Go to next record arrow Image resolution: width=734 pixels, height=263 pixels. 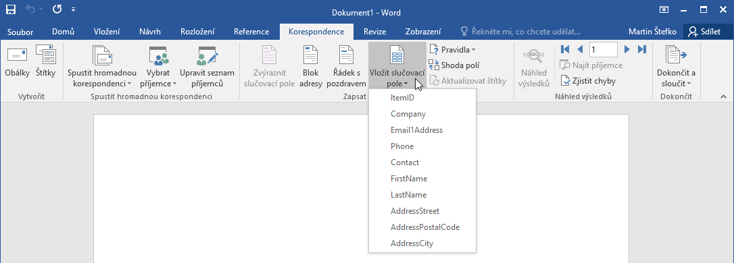tap(627, 49)
